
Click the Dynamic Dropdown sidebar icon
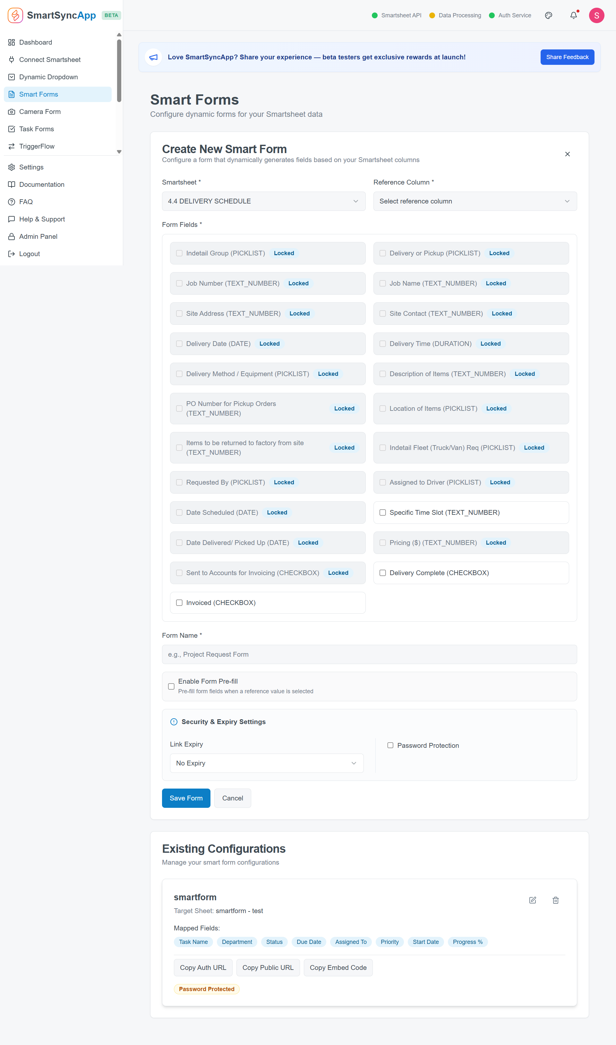click(x=12, y=77)
